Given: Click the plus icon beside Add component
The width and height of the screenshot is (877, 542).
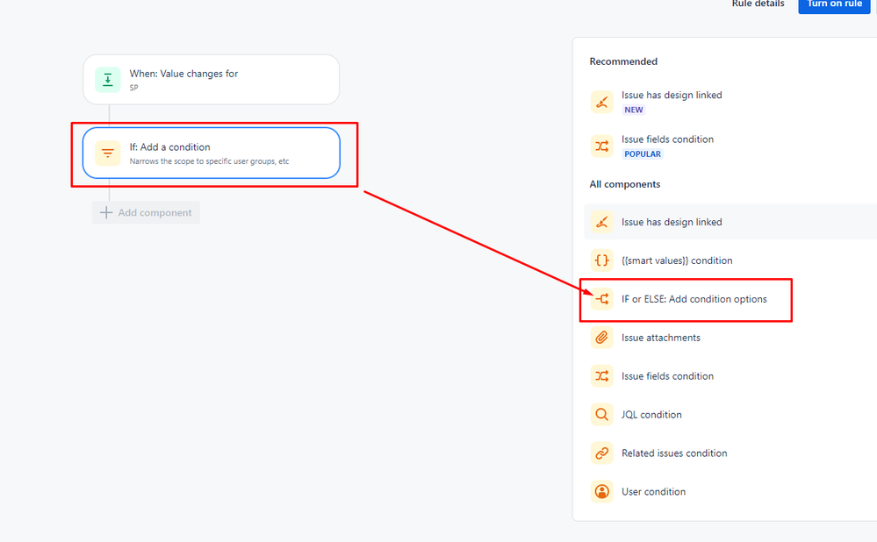Looking at the screenshot, I should coord(105,213).
